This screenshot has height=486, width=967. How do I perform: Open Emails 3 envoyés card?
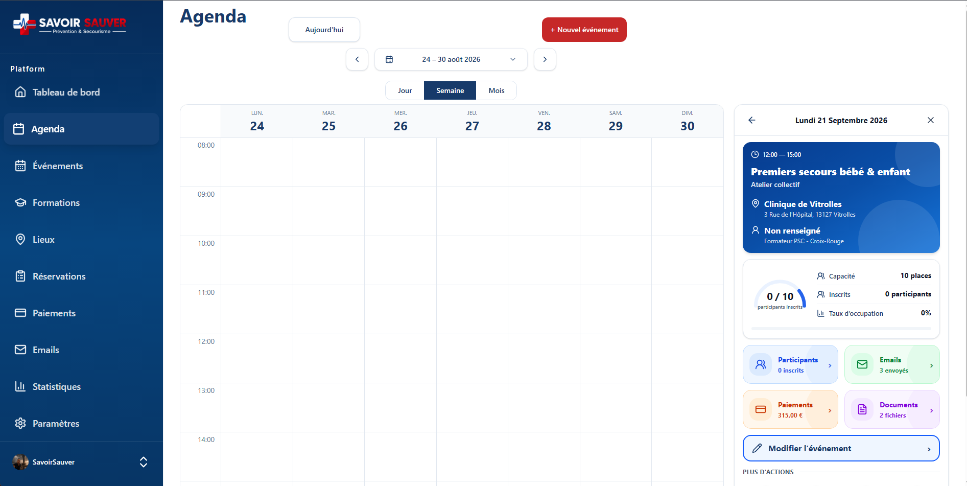tap(892, 365)
